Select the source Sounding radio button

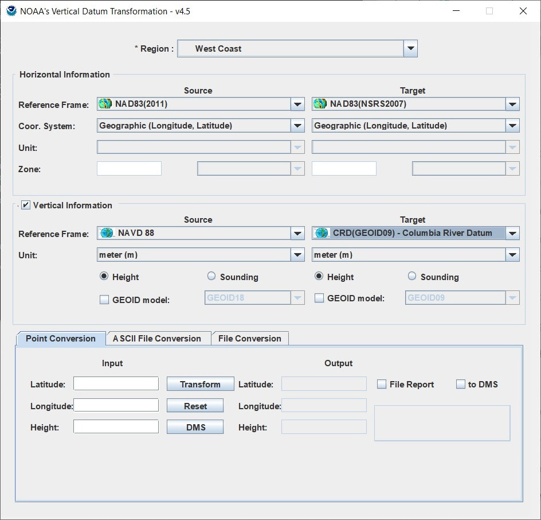(211, 276)
